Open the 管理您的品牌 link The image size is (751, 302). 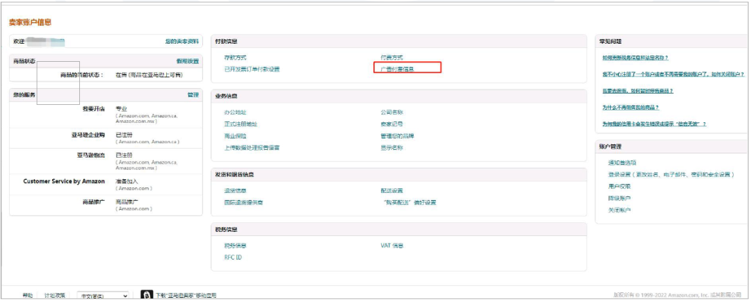tap(397, 135)
